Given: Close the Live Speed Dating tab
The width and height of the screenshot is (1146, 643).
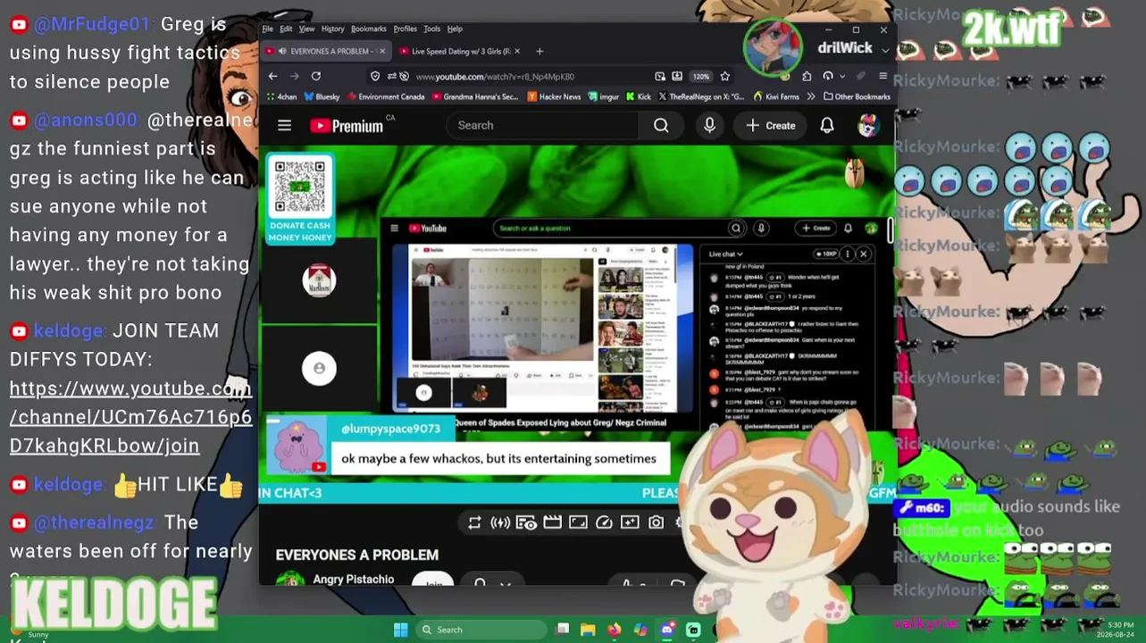Looking at the screenshot, I should (x=518, y=51).
